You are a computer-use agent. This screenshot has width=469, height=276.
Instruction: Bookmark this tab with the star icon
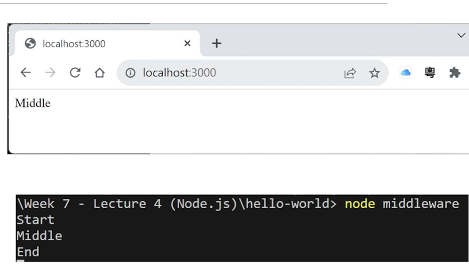pos(375,73)
